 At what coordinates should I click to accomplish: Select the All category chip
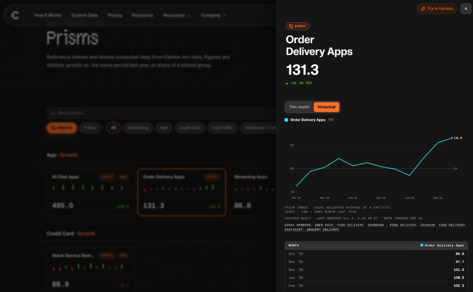pos(114,128)
